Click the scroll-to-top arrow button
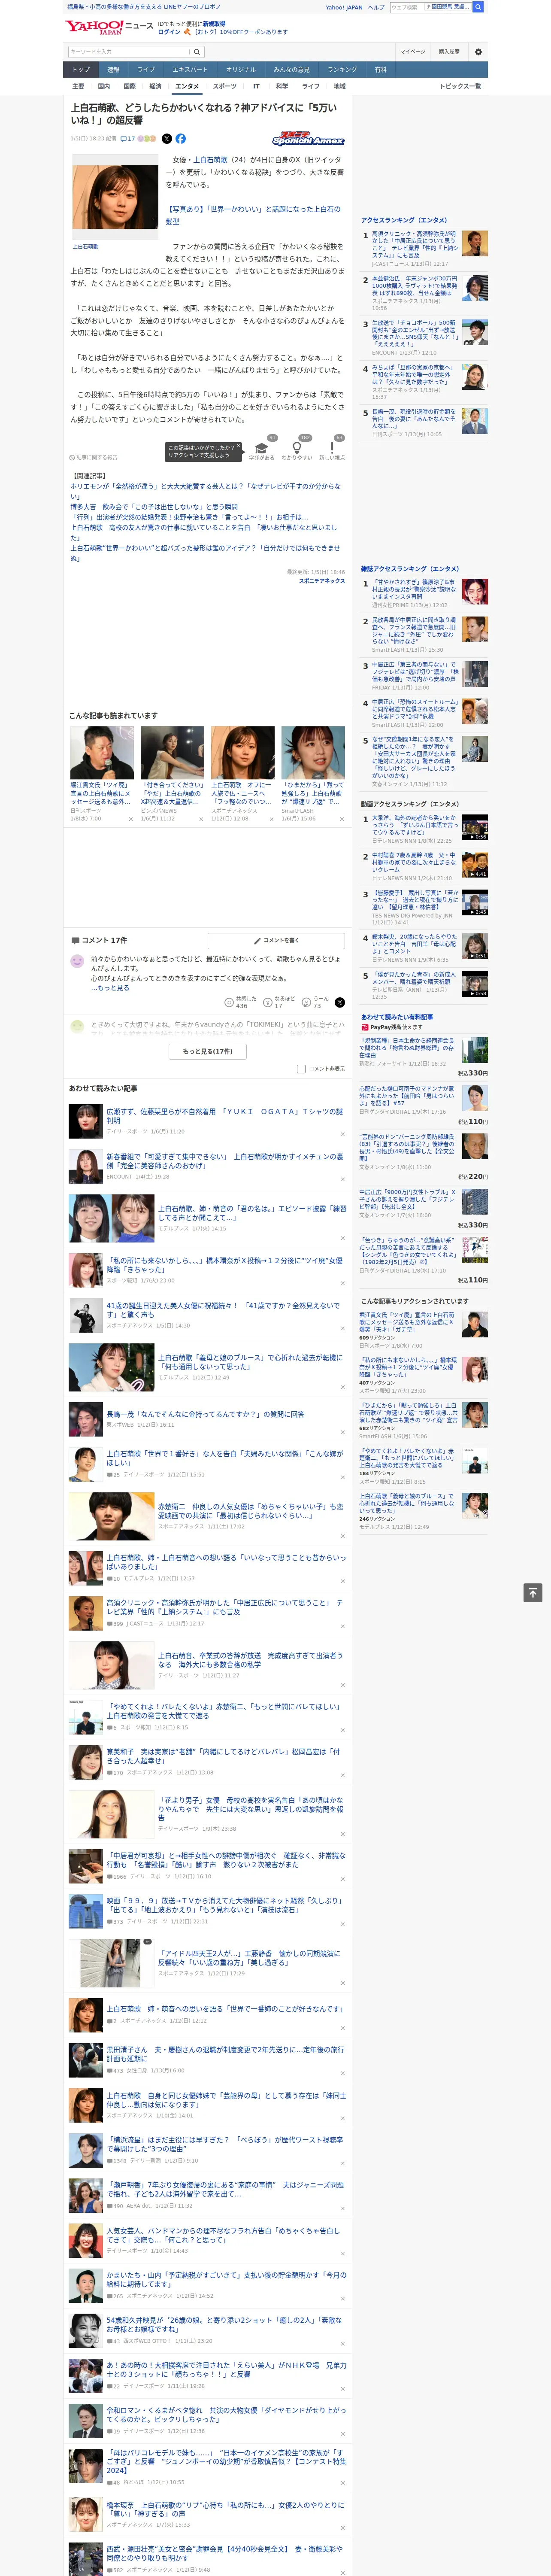The image size is (551, 2576). tap(533, 1593)
